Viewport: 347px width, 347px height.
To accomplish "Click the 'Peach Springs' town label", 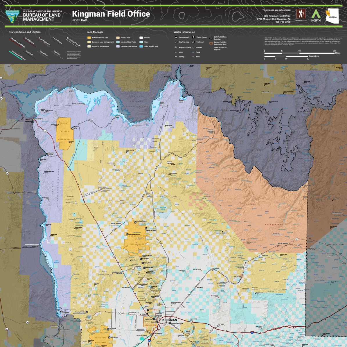I will coord(283,243).
